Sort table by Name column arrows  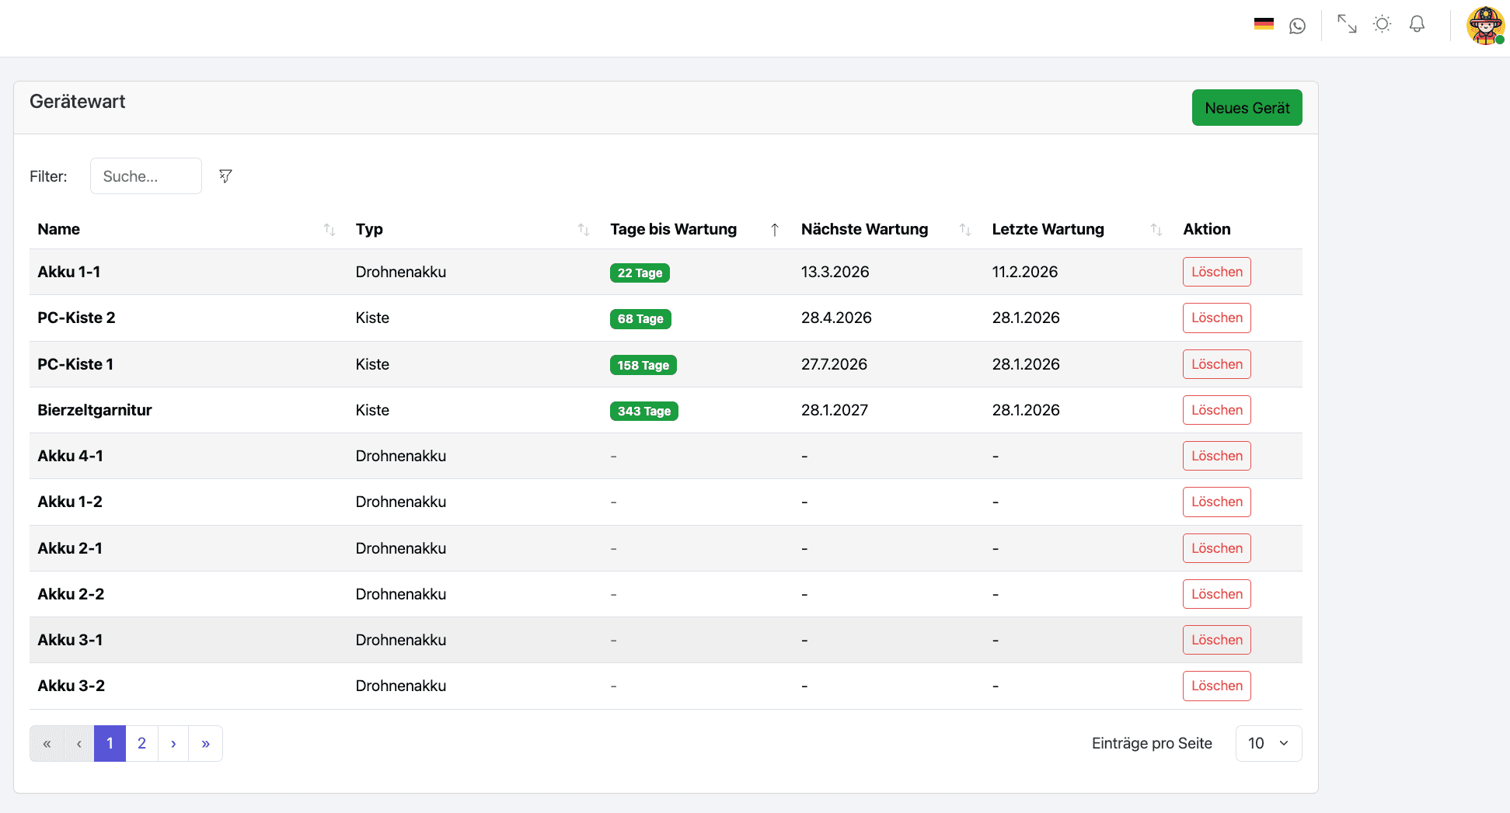[x=330, y=230]
